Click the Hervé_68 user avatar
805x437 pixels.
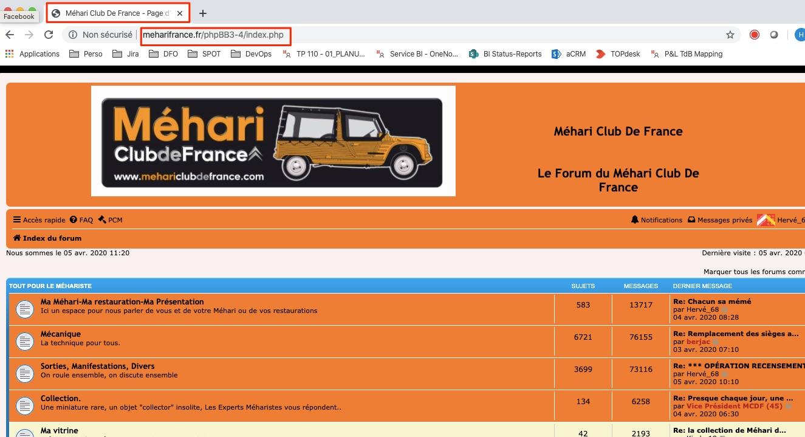pos(766,220)
